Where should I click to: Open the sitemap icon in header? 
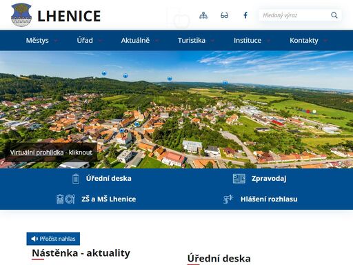pos(203,15)
